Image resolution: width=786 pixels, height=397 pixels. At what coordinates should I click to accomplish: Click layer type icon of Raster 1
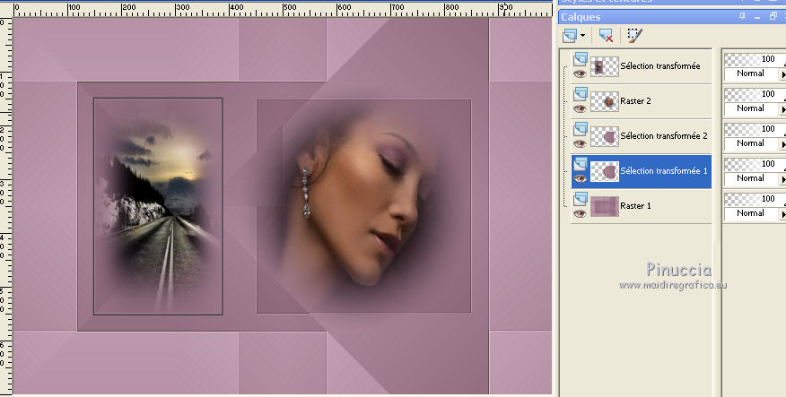pos(581,199)
